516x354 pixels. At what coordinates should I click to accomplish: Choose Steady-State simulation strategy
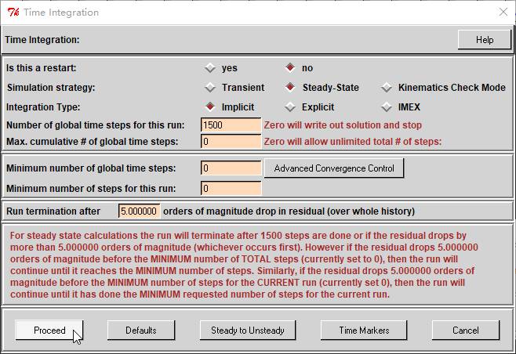point(290,88)
